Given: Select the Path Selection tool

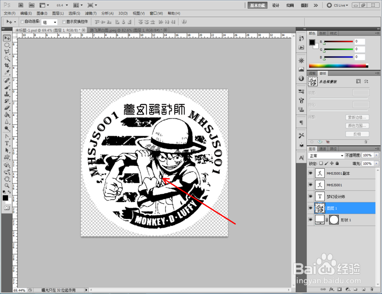Looking at the screenshot, I should (7, 150).
